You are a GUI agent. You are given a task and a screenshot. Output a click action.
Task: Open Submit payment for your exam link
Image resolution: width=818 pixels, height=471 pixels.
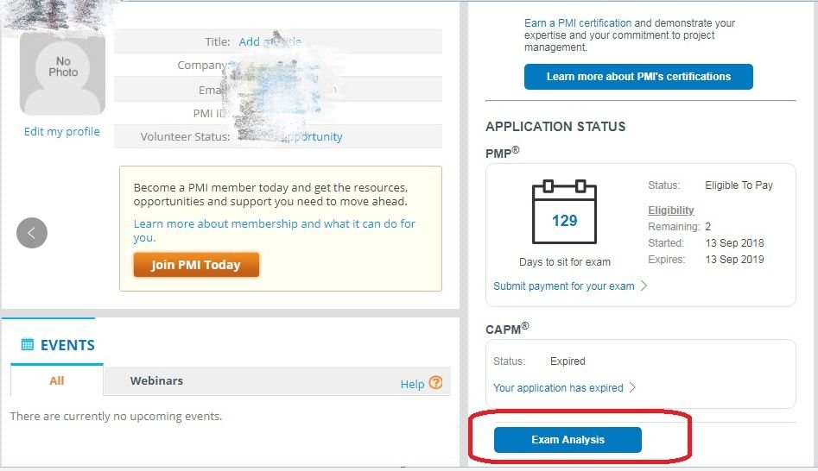coord(563,286)
